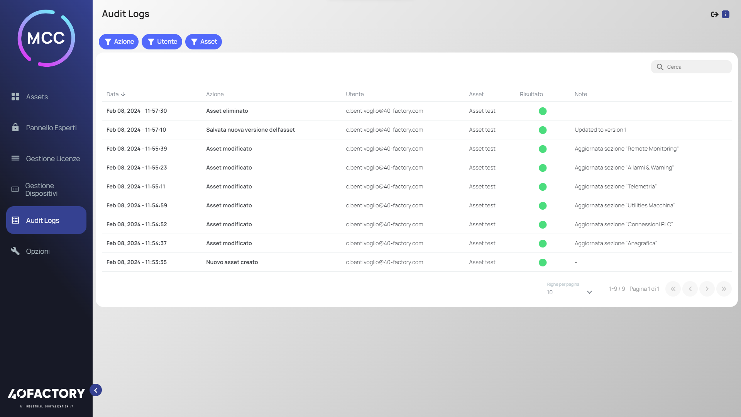This screenshot has height=417, width=741.
Task: Click the MCC logo
Action: tap(46, 38)
